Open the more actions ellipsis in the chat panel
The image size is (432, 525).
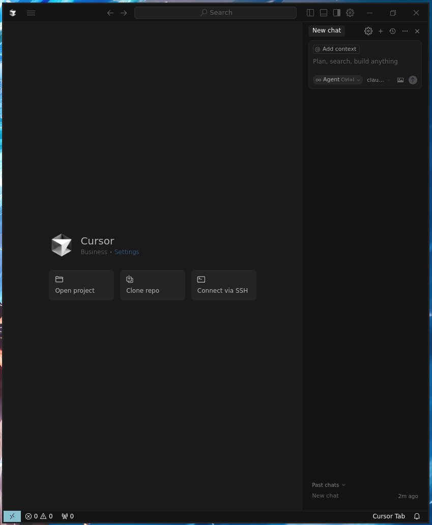point(405,31)
